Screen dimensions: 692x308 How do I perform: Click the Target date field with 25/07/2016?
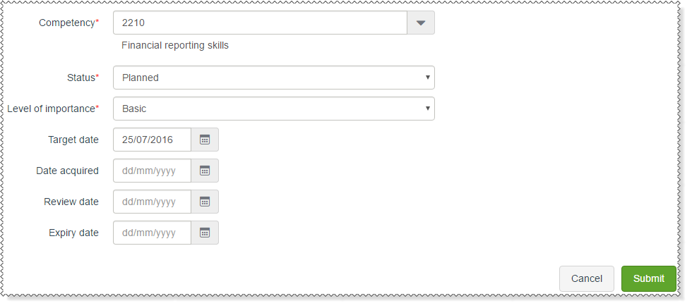click(x=152, y=140)
